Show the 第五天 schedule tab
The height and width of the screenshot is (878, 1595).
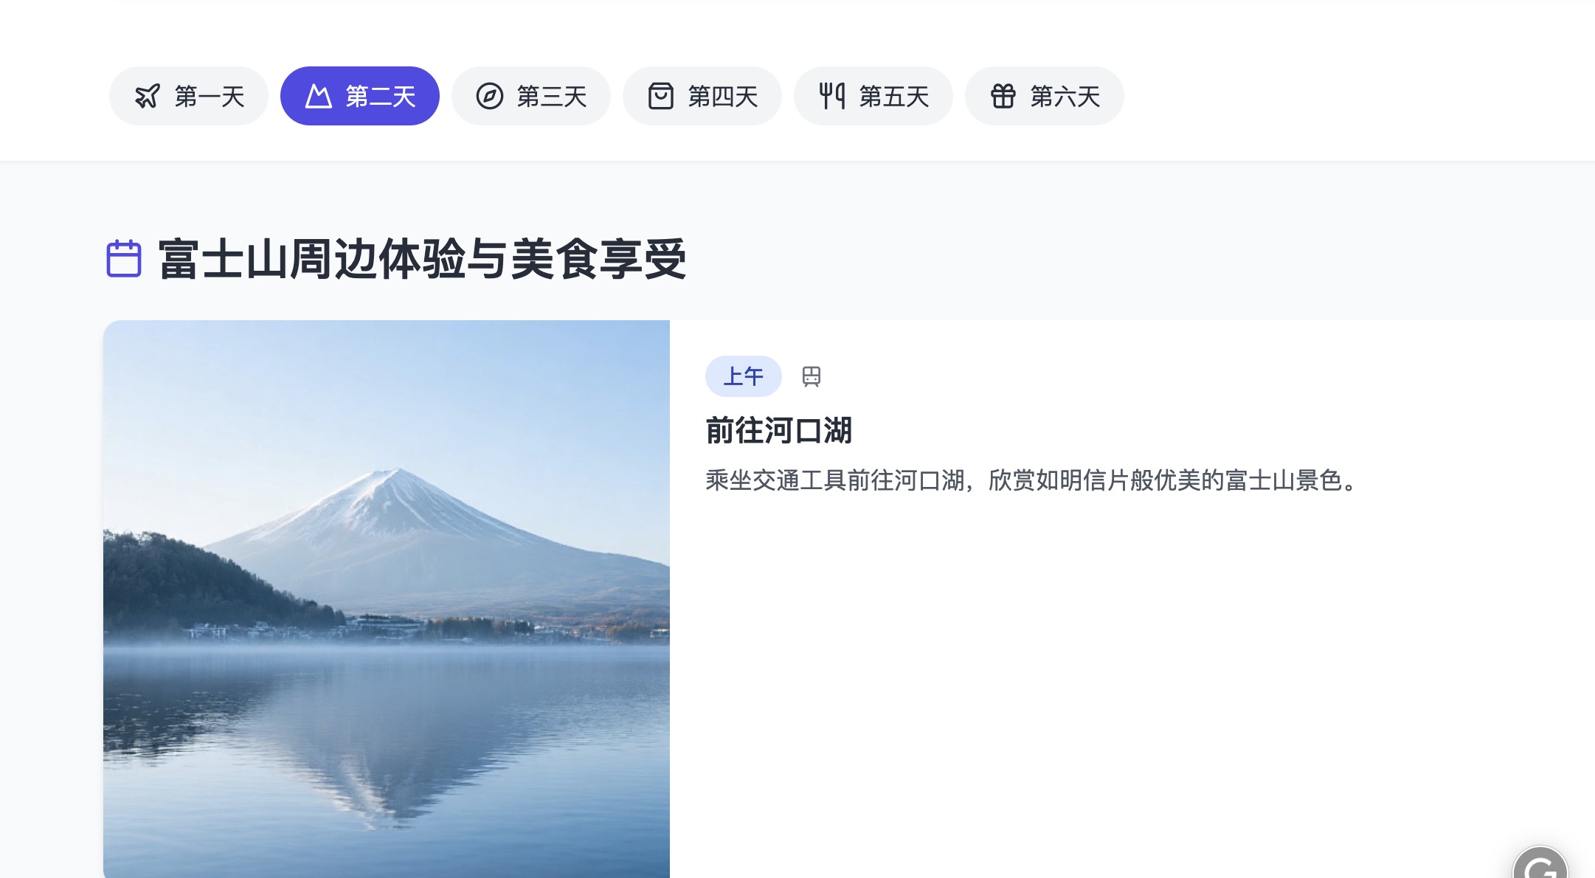click(x=873, y=96)
